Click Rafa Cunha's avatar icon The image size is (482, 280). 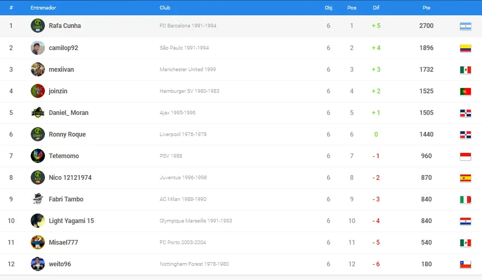[38, 26]
